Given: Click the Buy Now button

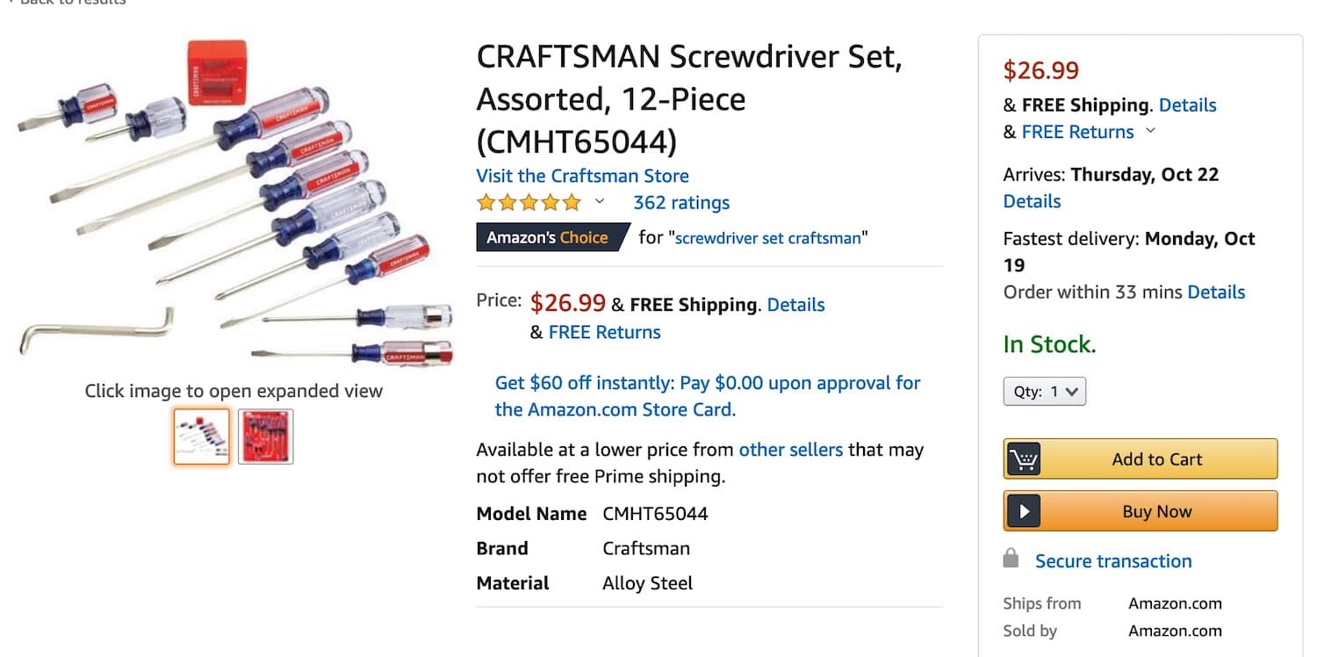Looking at the screenshot, I should tap(1141, 511).
